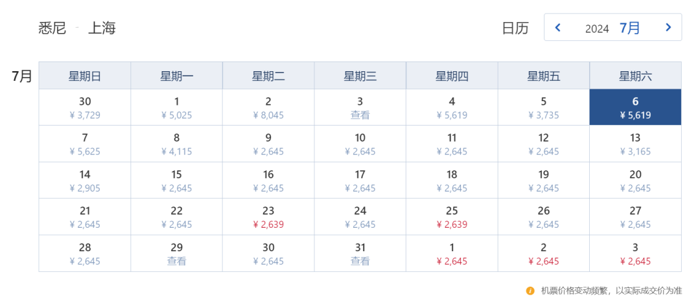700x299 pixels.
Task: Go to previous month with left chevron
Action: pos(557,28)
